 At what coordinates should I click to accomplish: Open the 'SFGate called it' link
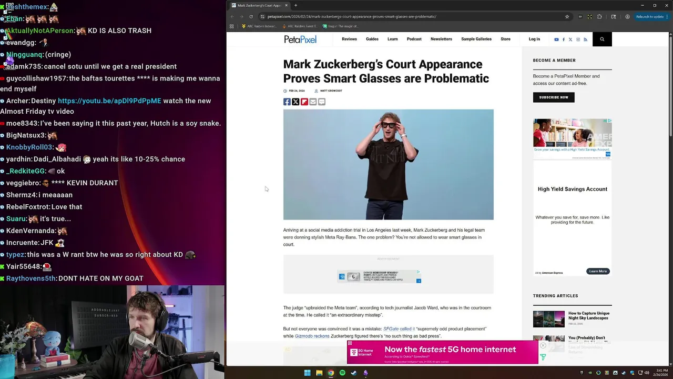pyautogui.click(x=399, y=329)
